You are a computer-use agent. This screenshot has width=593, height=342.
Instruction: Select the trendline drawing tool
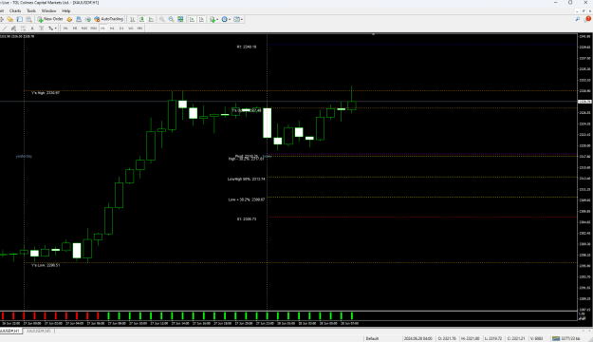[x=5, y=28]
